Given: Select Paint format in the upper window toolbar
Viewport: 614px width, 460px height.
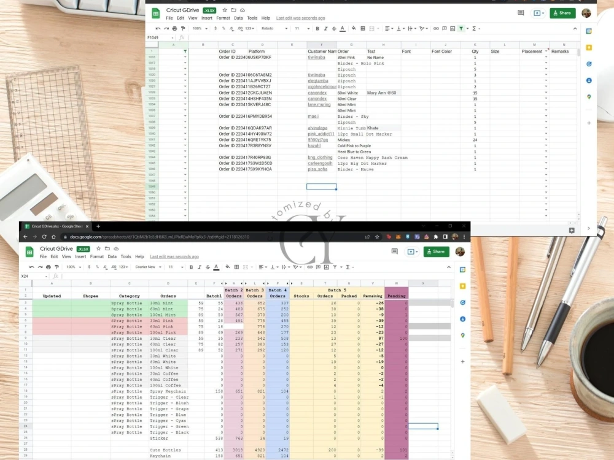Looking at the screenshot, I should coord(183,29).
